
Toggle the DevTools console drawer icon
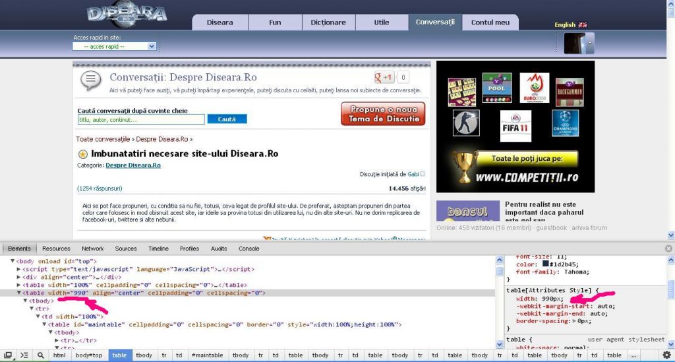[24, 355]
